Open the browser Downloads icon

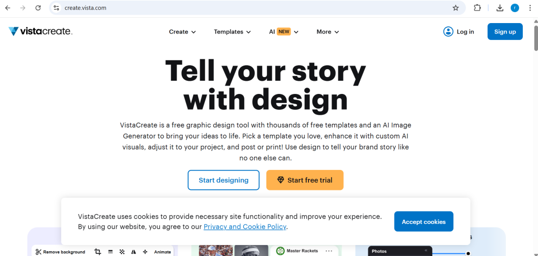click(500, 8)
